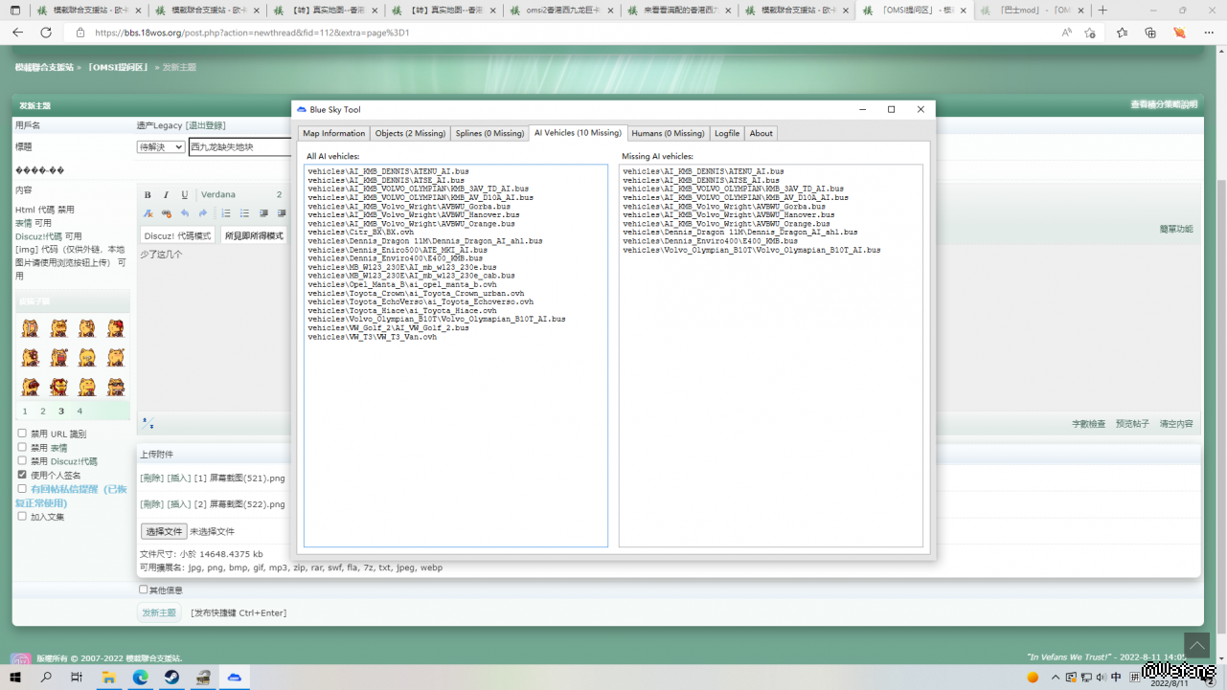Open the 待解決 thread type dropdown

(x=161, y=146)
